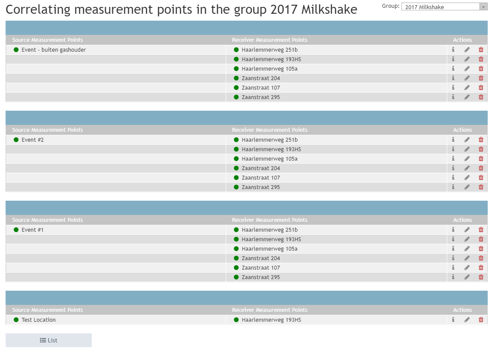Click the green status dot beside Event #1
The width and height of the screenshot is (492, 351).
point(16,230)
